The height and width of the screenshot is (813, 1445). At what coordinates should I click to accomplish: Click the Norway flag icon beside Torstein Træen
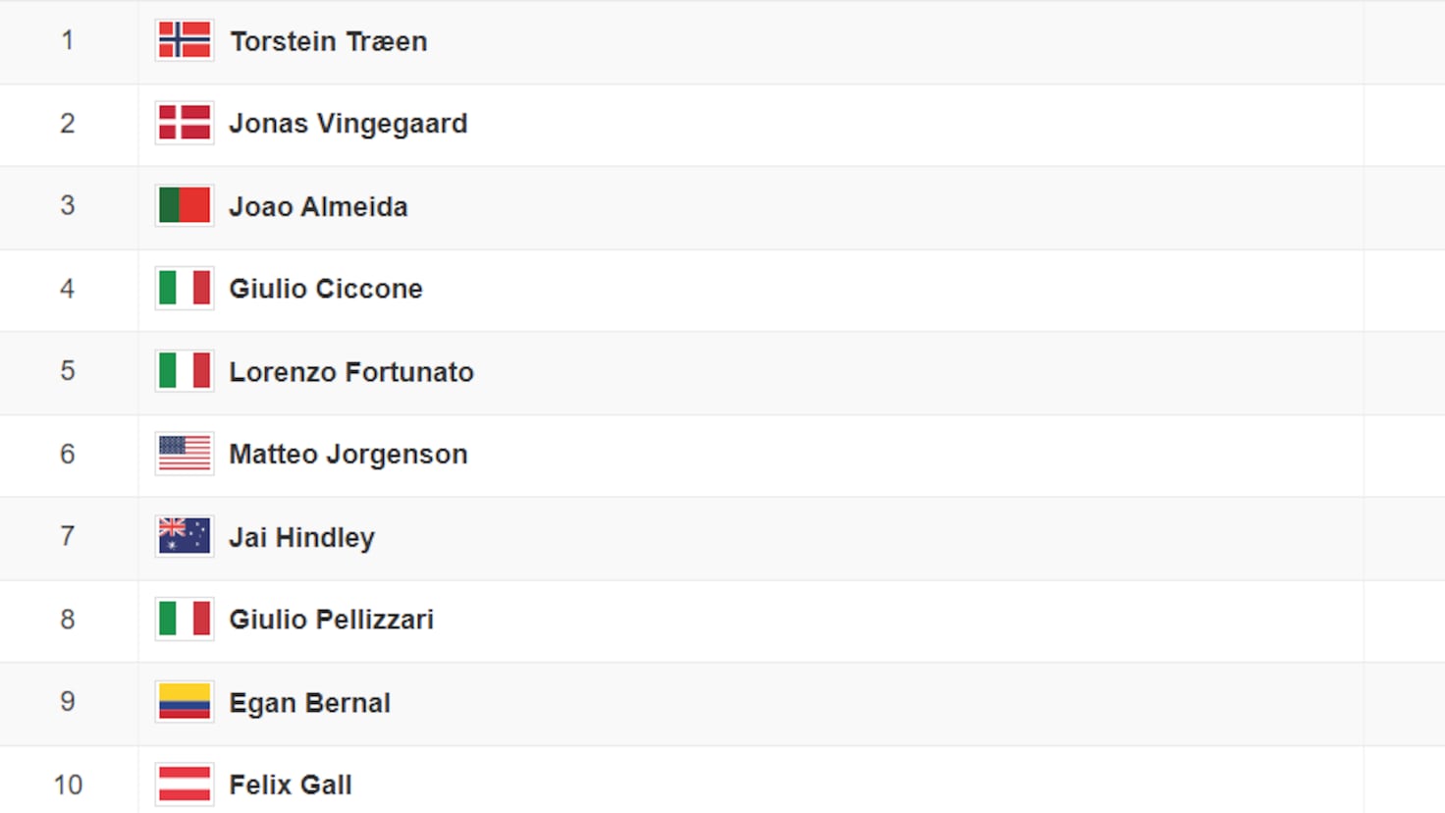point(185,40)
